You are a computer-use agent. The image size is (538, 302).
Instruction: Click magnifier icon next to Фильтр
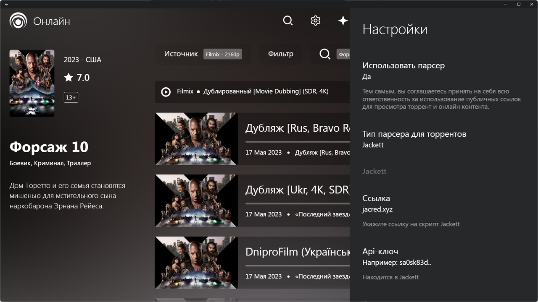pyautogui.click(x=325, y=54)
